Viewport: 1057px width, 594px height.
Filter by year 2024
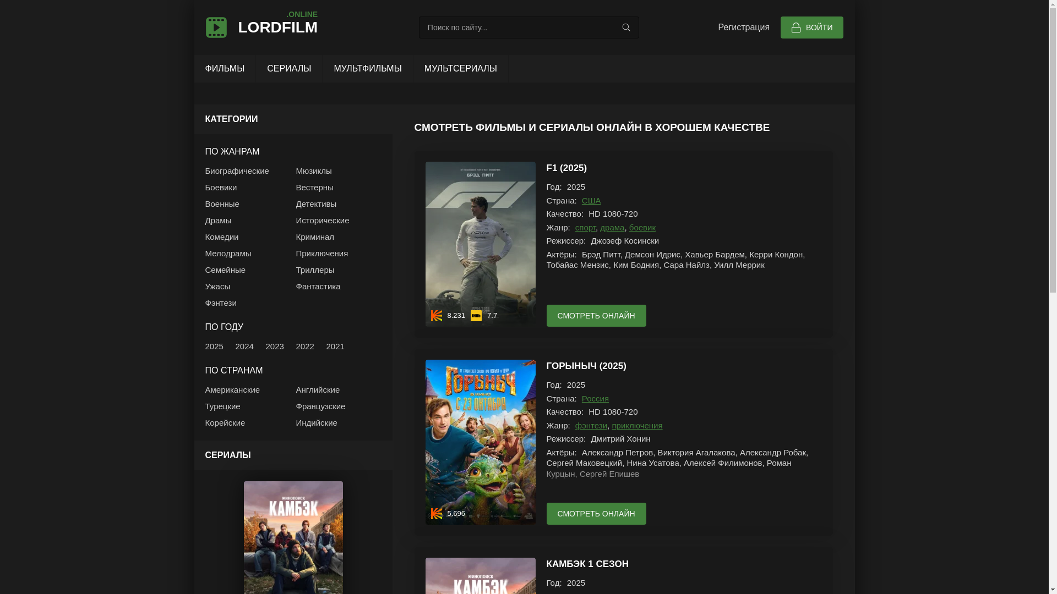tap(244, 346)
